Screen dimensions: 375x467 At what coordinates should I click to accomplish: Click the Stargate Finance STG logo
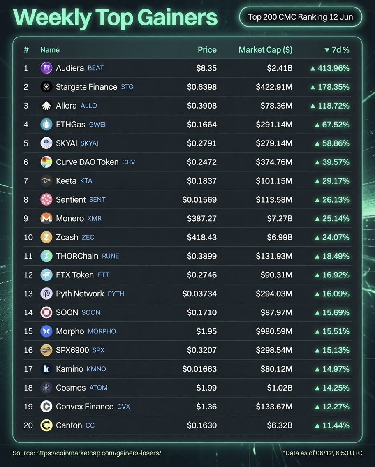pyautogui.click(x=46, y=87)
